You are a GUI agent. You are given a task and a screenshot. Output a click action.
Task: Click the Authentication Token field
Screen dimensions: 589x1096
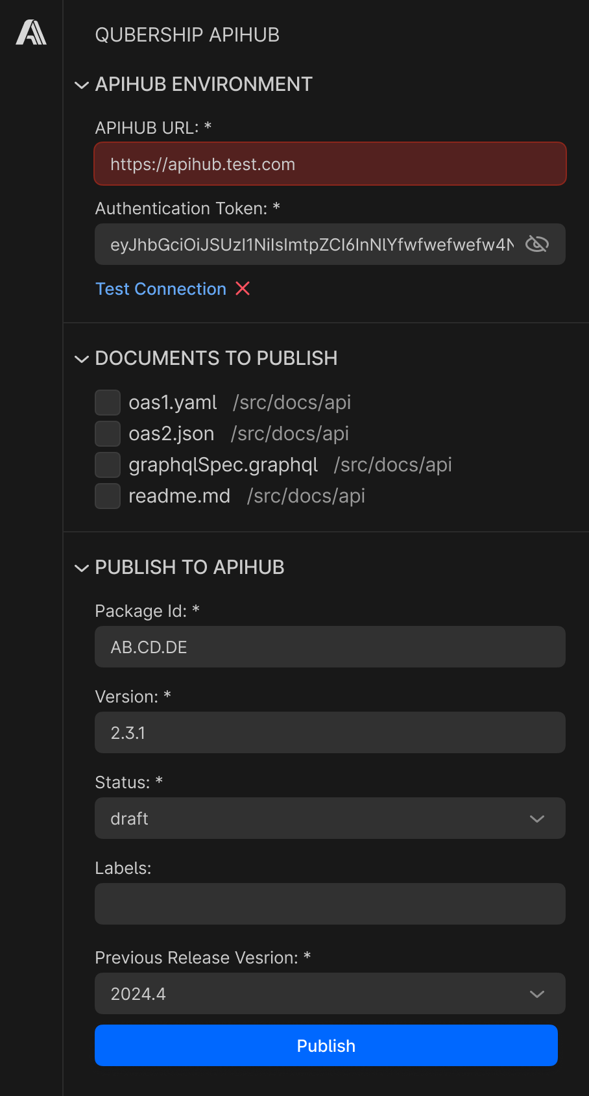coord(311,244)
